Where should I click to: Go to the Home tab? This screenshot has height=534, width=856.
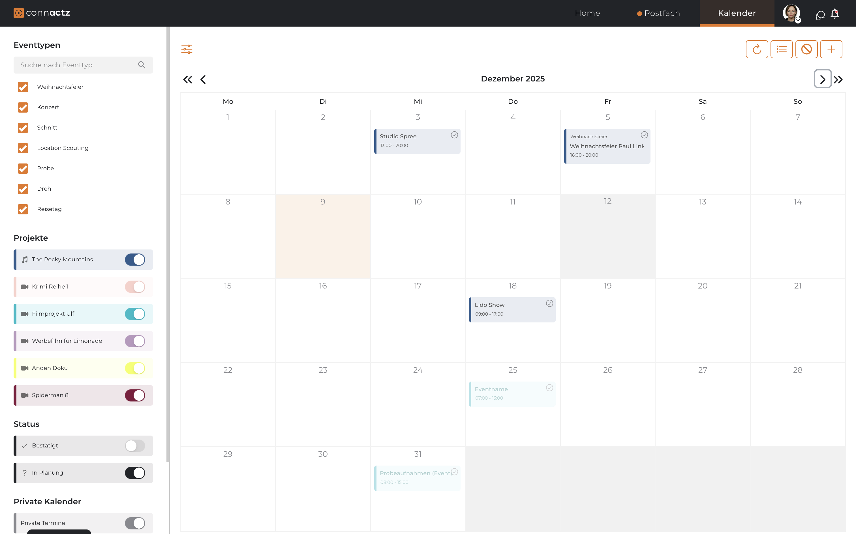coord(587,13)
